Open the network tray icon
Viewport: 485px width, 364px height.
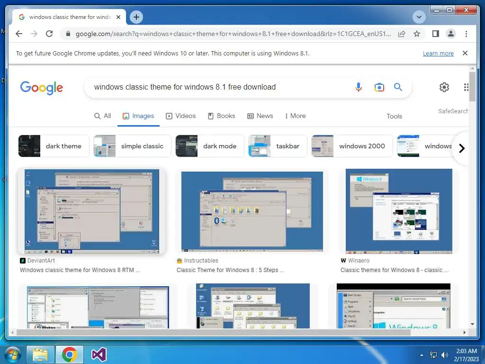click(x=433, y=355)
